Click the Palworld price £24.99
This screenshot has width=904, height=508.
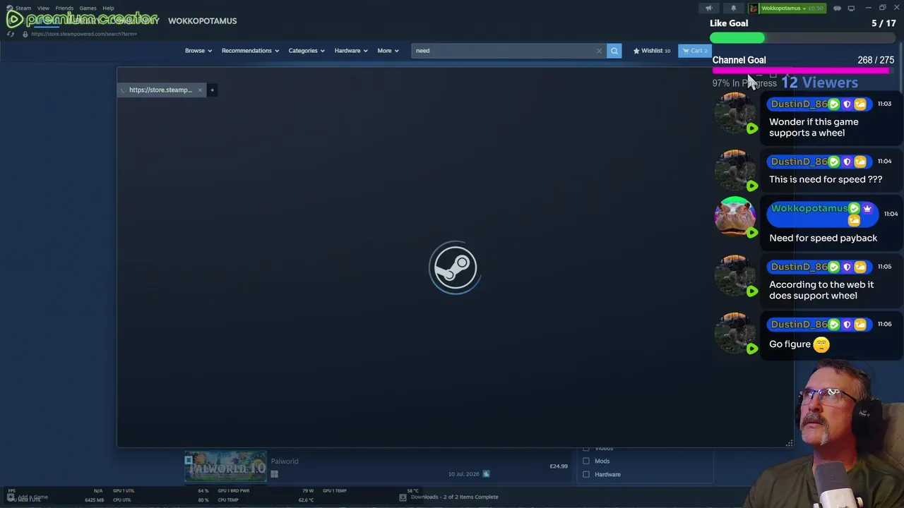pyautogui.click(x=559, y=466)
